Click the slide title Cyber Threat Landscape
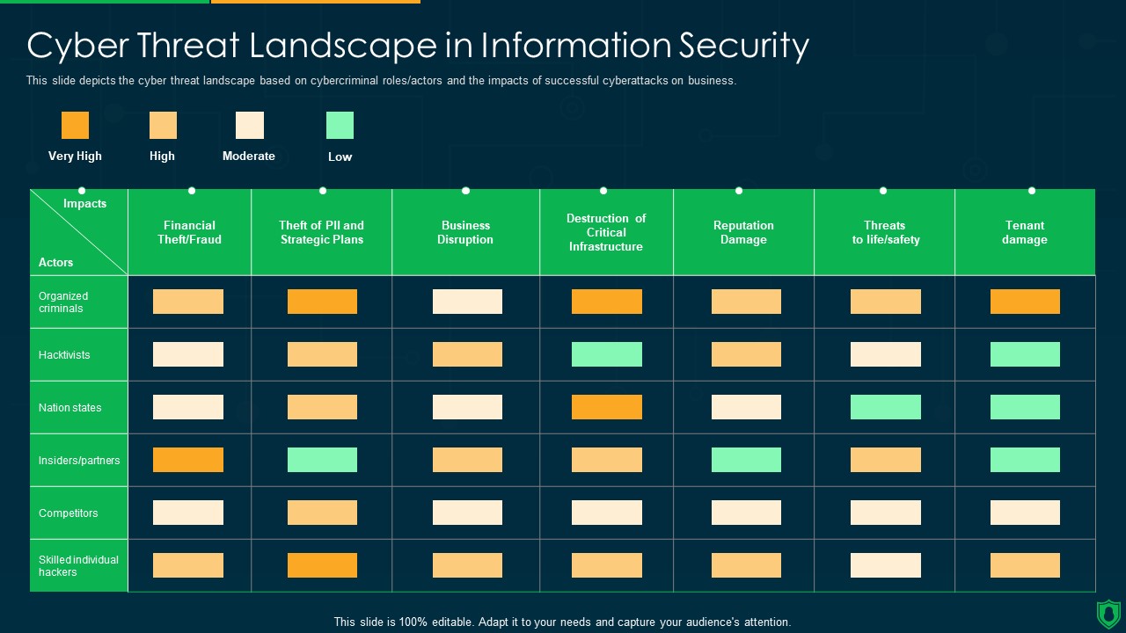This screenshot has height=633, width=1126. (418, 46)
